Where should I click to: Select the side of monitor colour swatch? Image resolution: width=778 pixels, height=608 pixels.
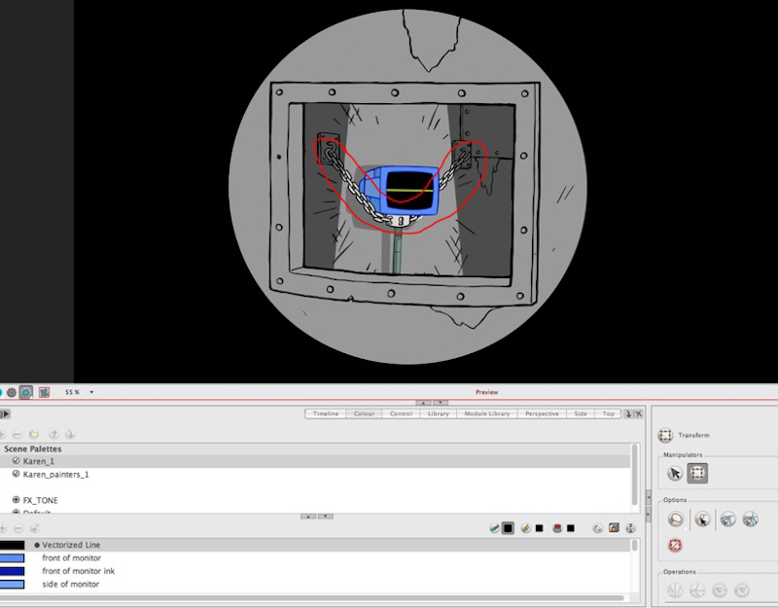12,585
